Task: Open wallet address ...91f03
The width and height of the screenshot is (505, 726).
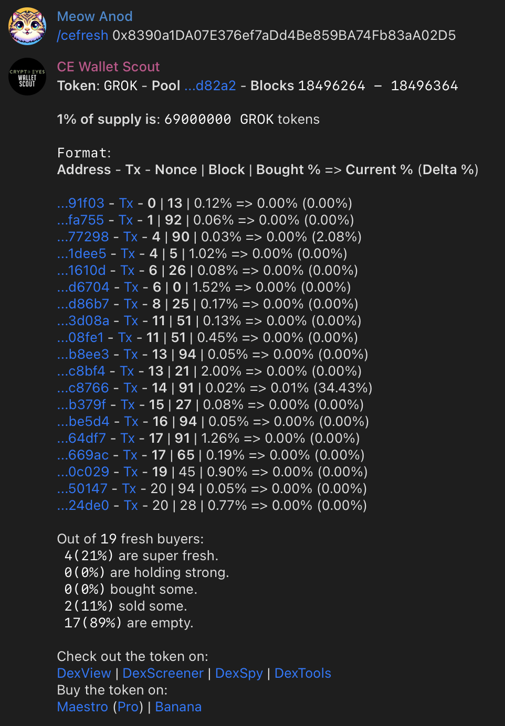Action: point(81,204)
